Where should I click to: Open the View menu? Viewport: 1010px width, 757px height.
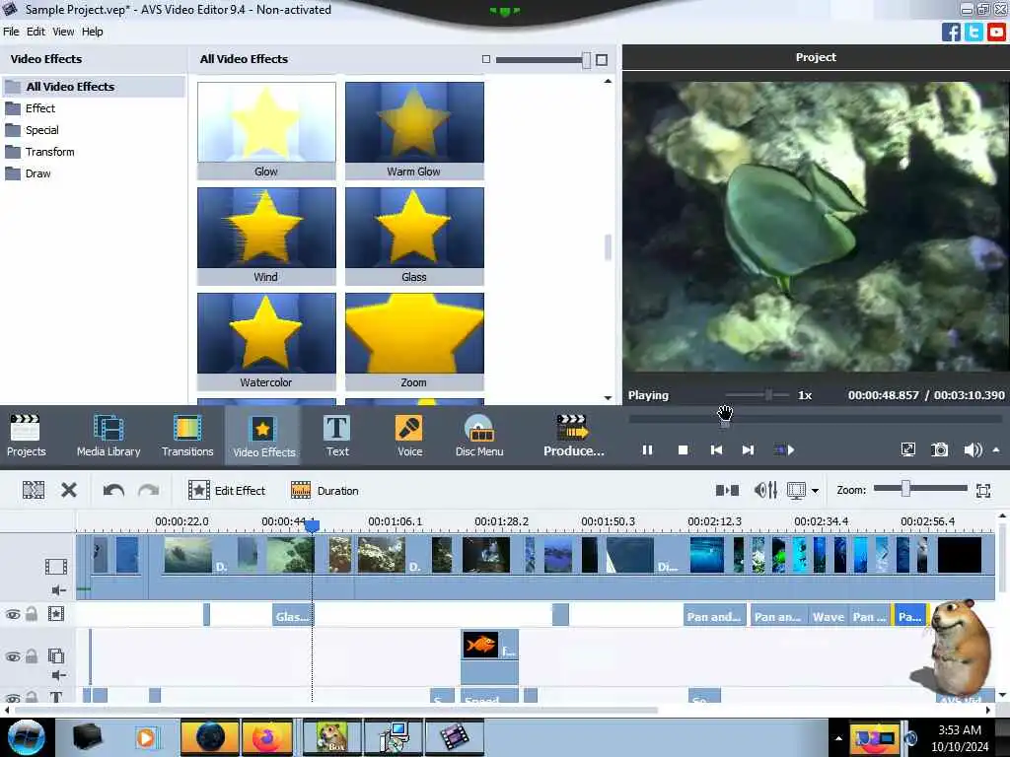click(63, 32)
